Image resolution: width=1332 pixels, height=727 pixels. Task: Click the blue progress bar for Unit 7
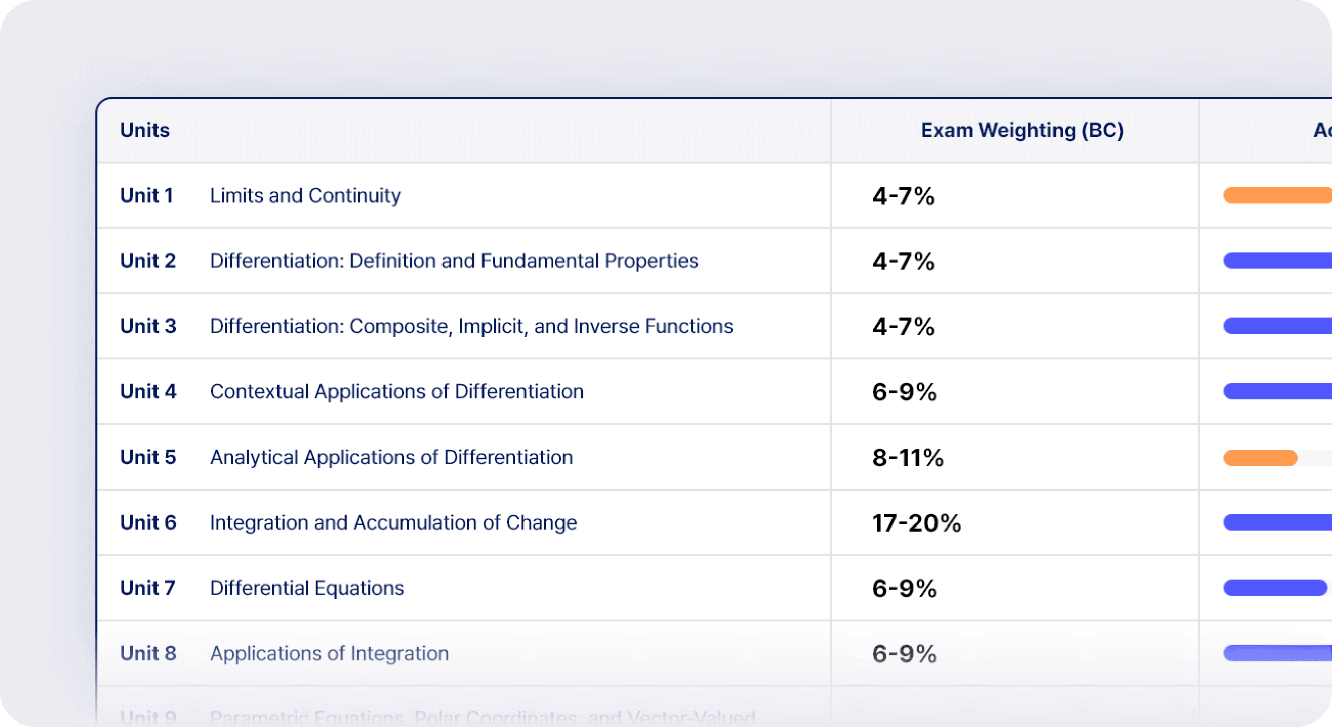click(x=1274, y=588)
